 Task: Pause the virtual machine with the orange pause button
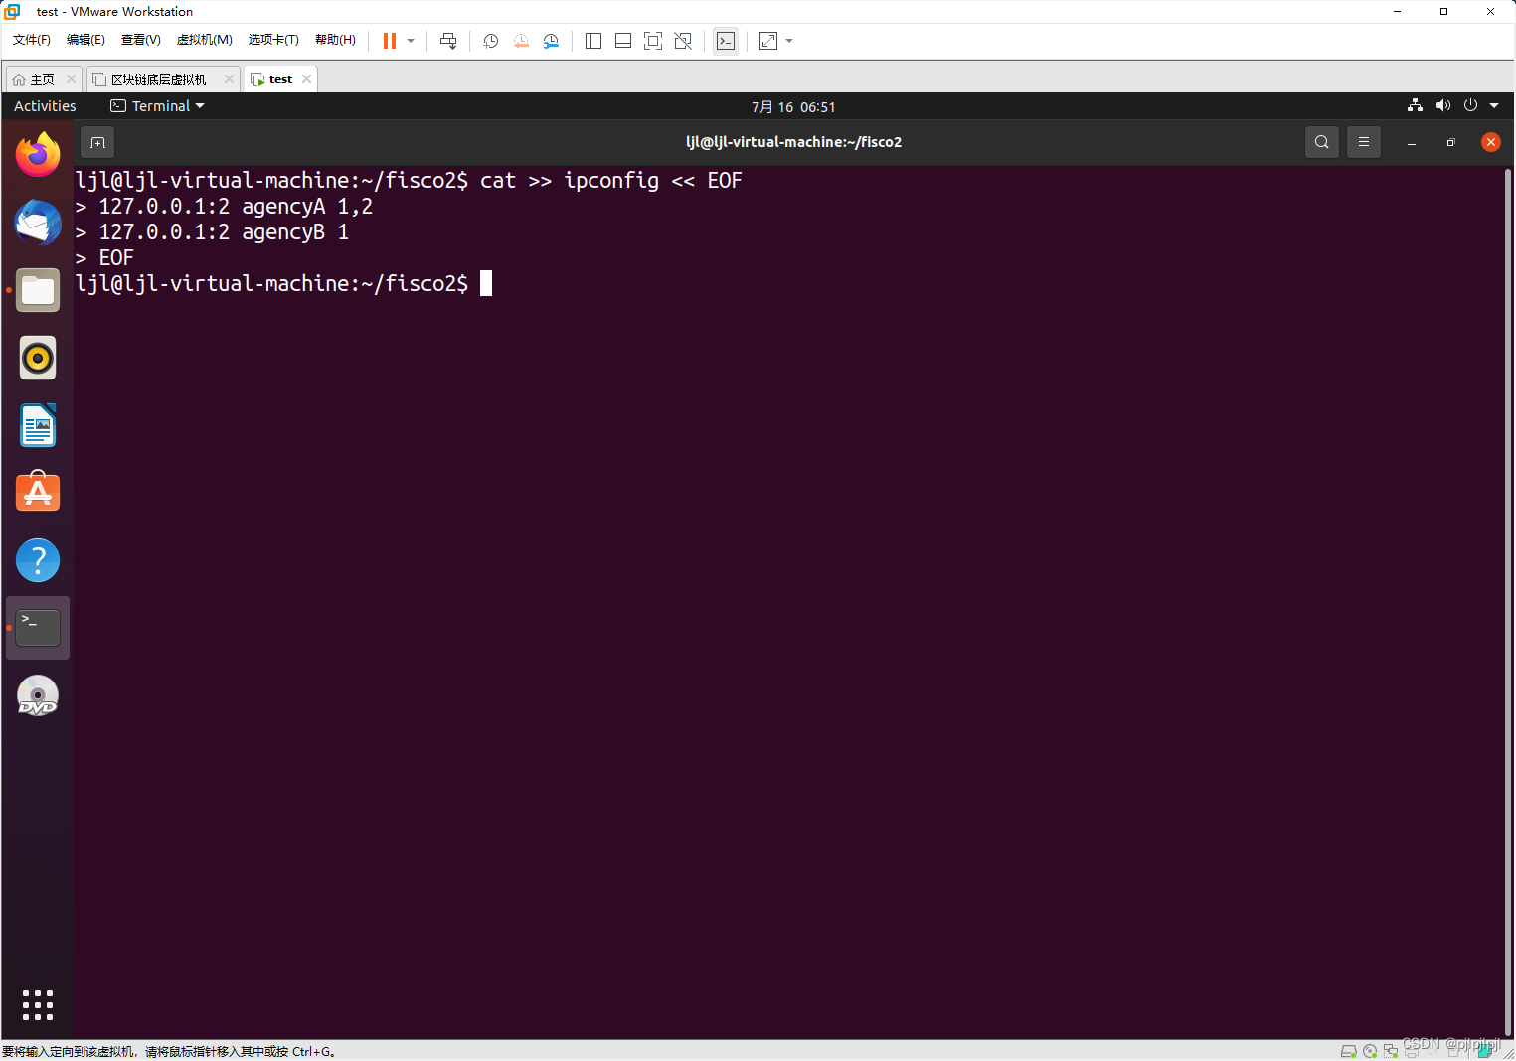(x=390, y=41)
